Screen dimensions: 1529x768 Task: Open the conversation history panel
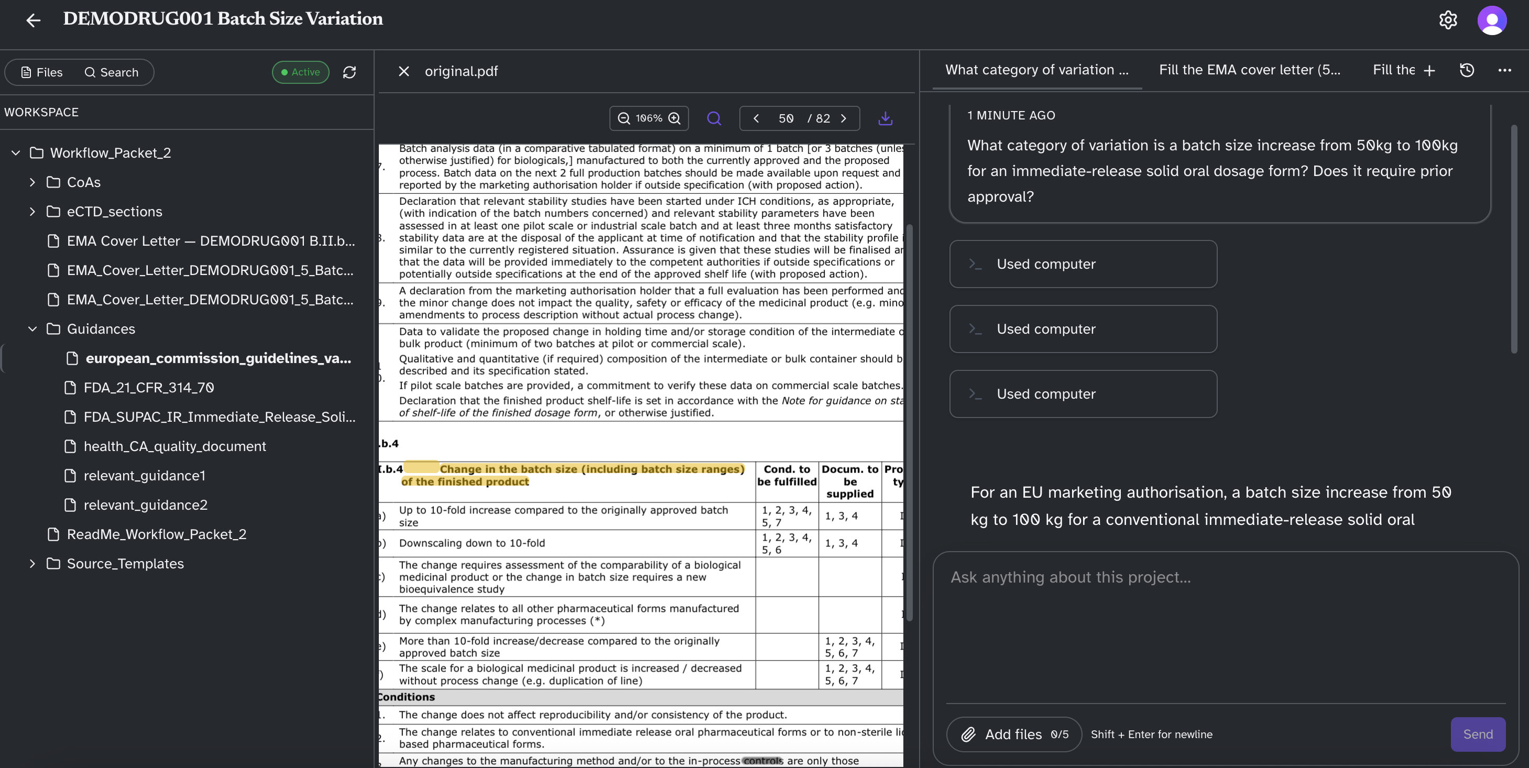click(1467, 70)
